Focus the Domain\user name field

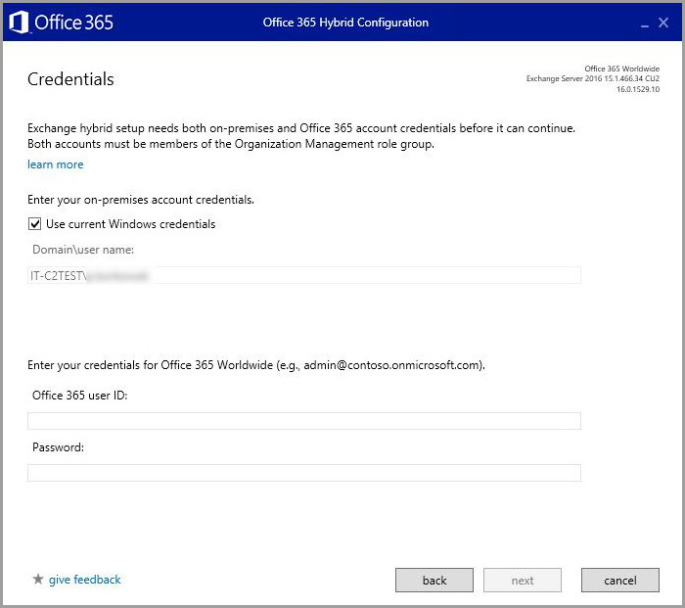coord(304,275)
